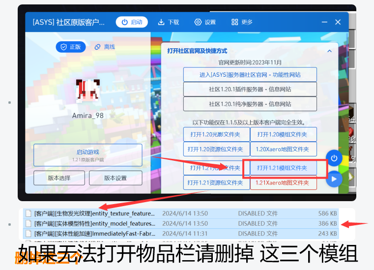Click the 2024/6/14 11:31 date cell
374x270 pixels.
click(x=185, y=234)
